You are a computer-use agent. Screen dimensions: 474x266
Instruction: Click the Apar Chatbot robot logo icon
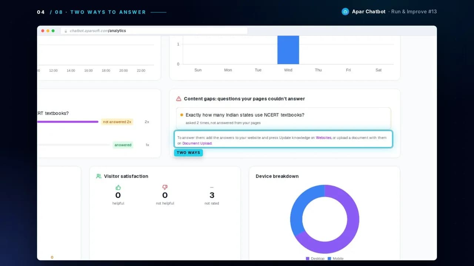[x=345, y=12]
